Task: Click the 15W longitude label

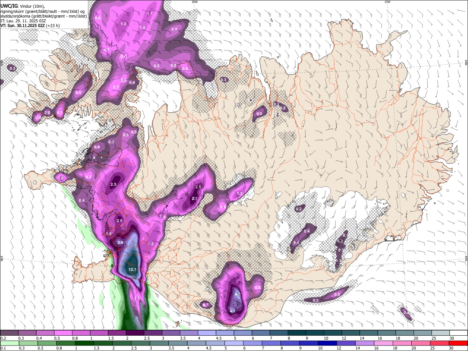Action: tap(387, 2)
